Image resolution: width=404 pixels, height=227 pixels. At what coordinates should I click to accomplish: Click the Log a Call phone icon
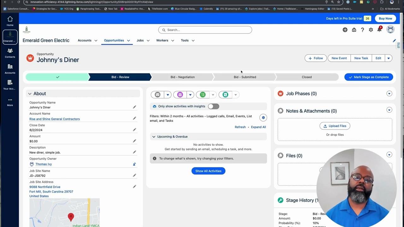(x=225, y=95)
